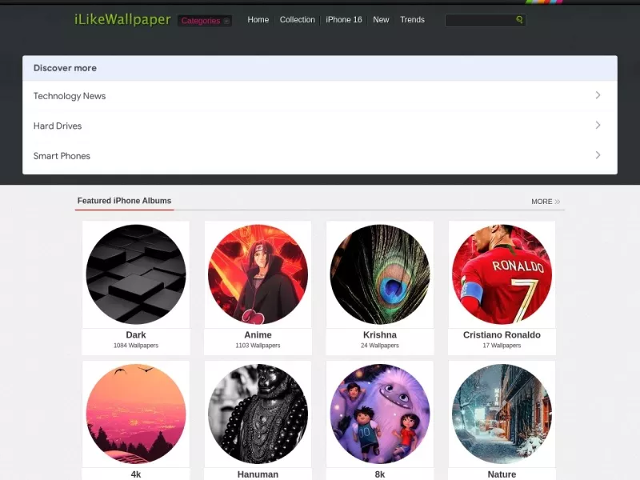Open the Cristiano Ronaldo album thumbnail
This screenshot has height=480, width=640.
pyautogui.click(x=502, y=274)
